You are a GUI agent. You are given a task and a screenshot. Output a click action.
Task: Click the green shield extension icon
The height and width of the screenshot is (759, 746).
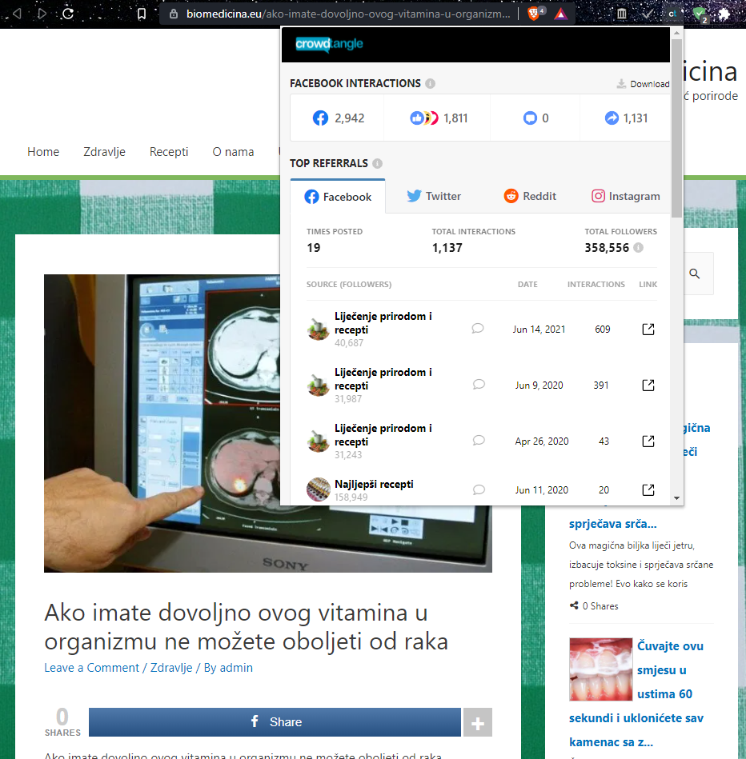click(700, 14)
